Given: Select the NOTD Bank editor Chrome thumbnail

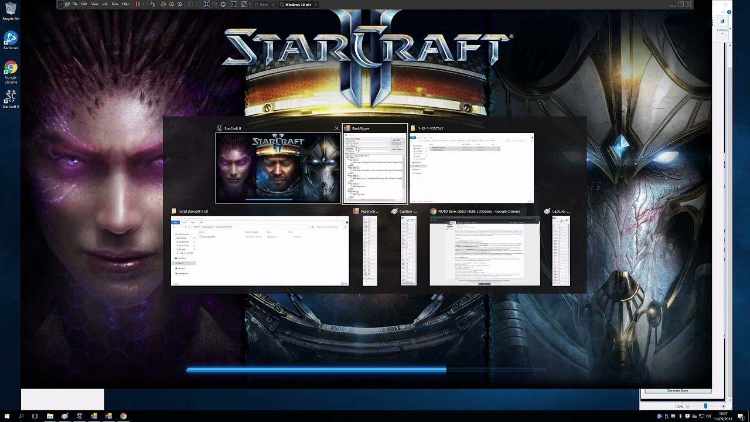Looking at the screenshot, I should click(485, 251).
